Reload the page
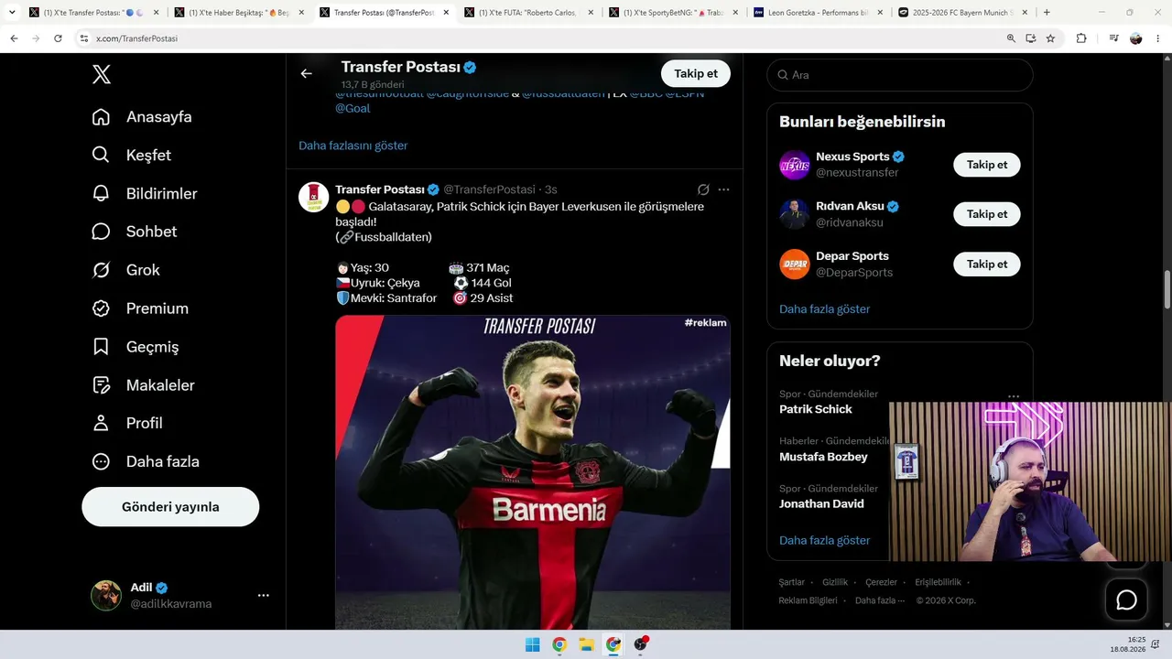1172x659 pixels. pos(58,38)
